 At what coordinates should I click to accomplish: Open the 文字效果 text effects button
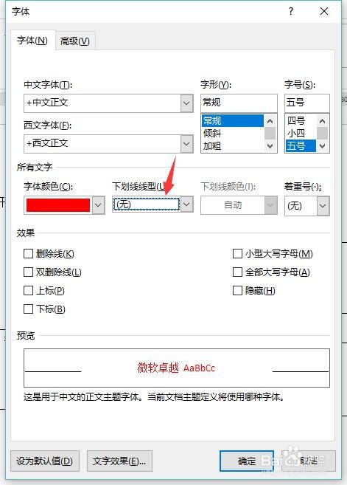119,461
